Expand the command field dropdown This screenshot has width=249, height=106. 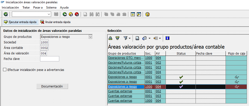pyautogui.click(x=49, y=14)
